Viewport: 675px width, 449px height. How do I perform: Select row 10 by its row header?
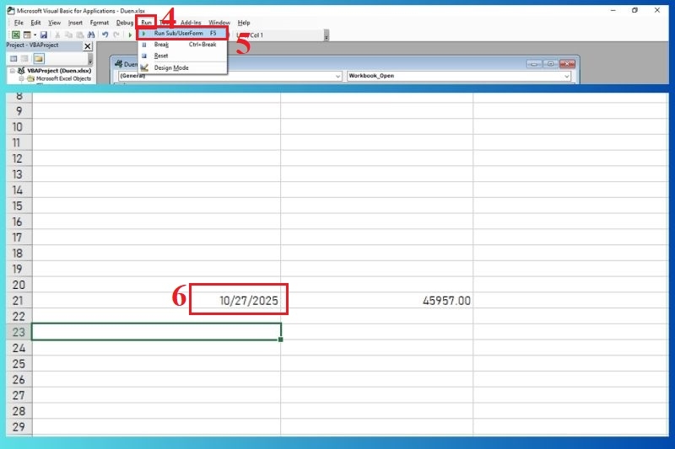(x=19, y=126)
